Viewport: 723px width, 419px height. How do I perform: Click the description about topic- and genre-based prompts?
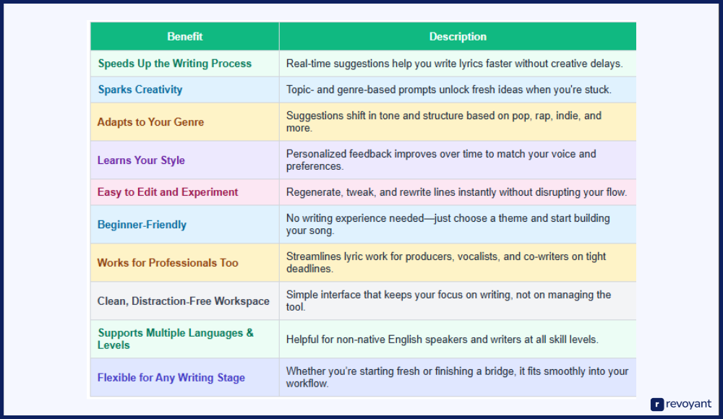pos(448,90)
